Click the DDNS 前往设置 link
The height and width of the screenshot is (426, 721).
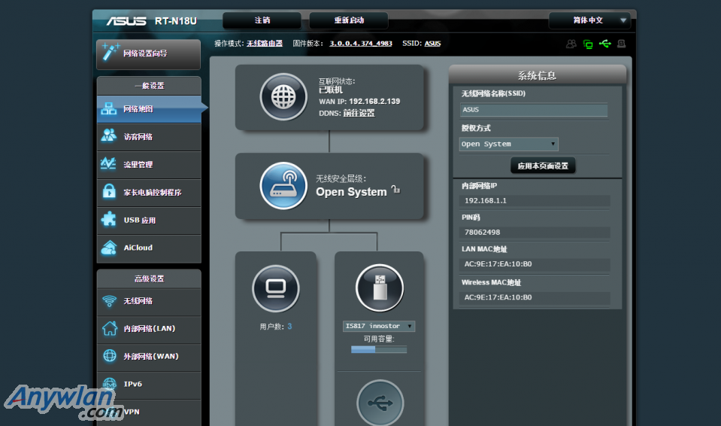(359, 114)
